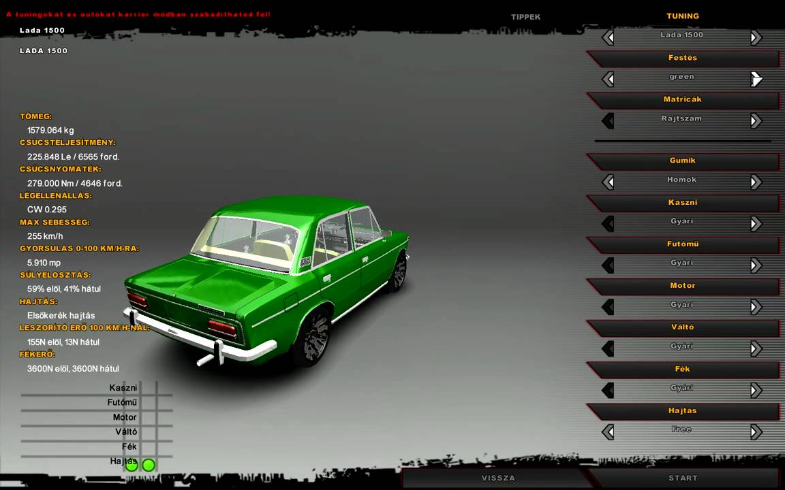Click the green paint color value

[682, 77]
